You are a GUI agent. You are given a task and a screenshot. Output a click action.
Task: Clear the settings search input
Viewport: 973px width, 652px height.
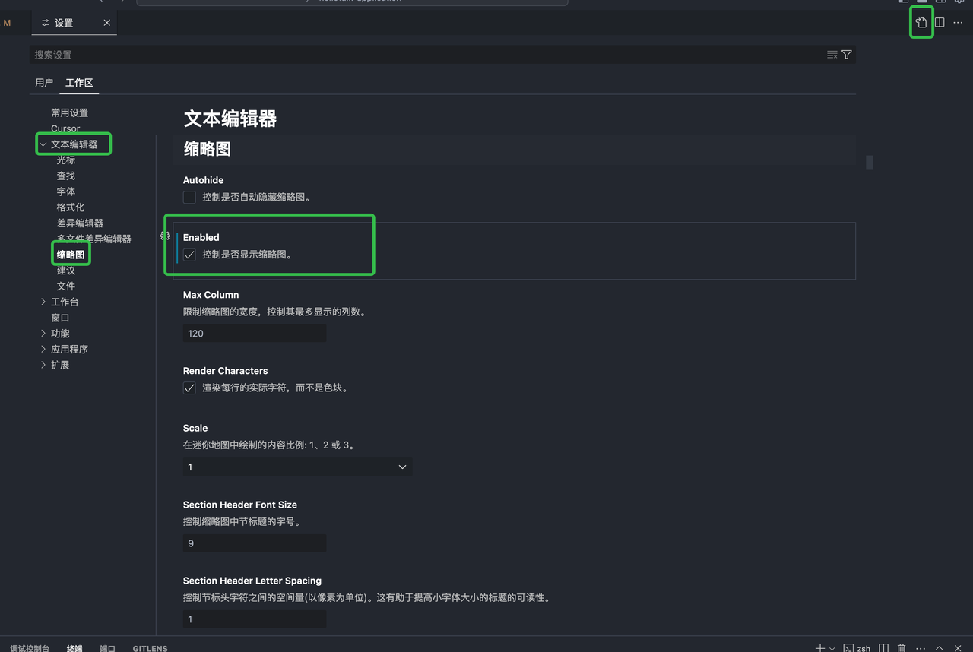[x=832, y=55]
